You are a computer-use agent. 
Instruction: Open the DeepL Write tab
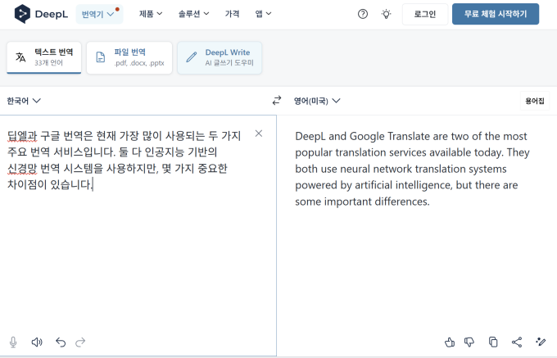pyautogui.click(x=220, y=57)
